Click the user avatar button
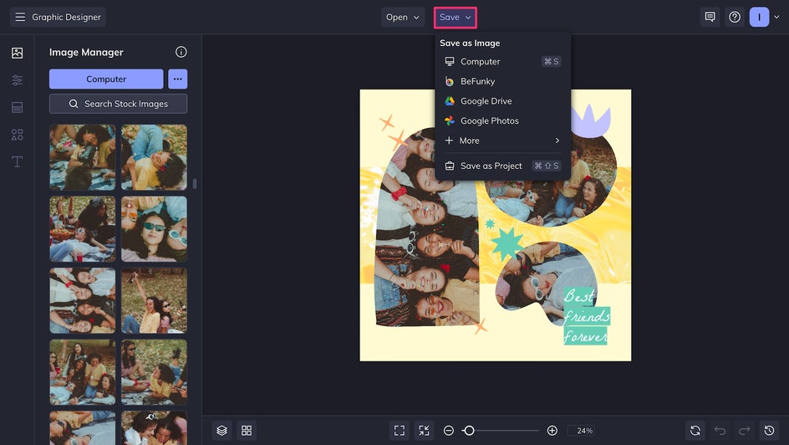789x445 pixels. (759, 17)
